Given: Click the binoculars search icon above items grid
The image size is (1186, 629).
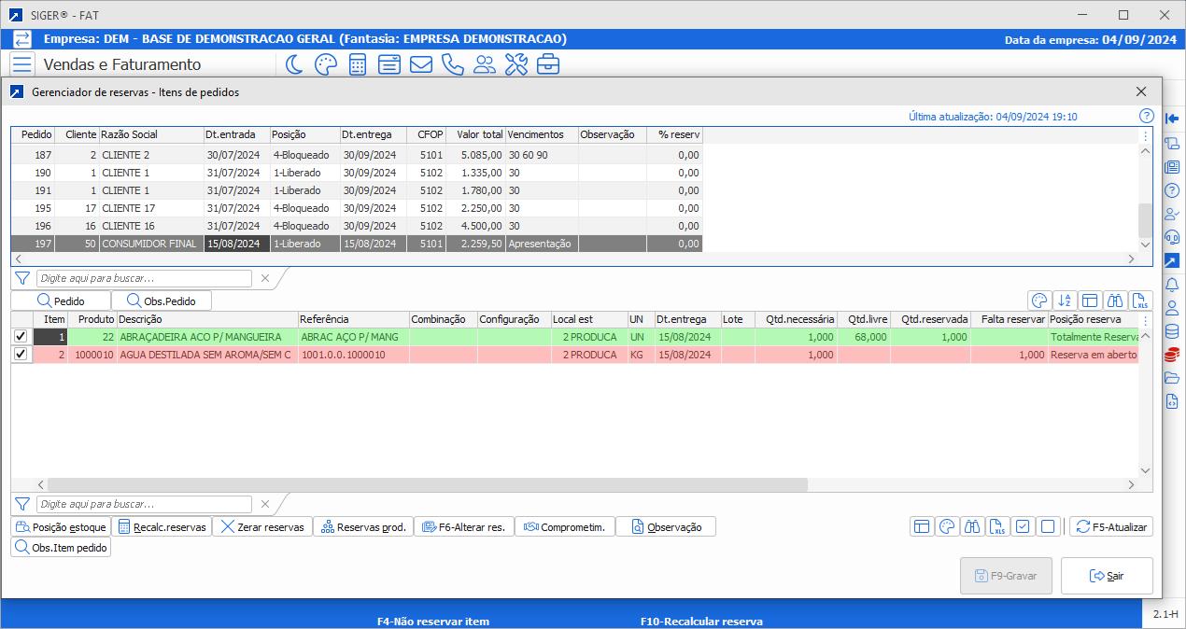Looking at the screenshot, I should [x=1115, y=301].
